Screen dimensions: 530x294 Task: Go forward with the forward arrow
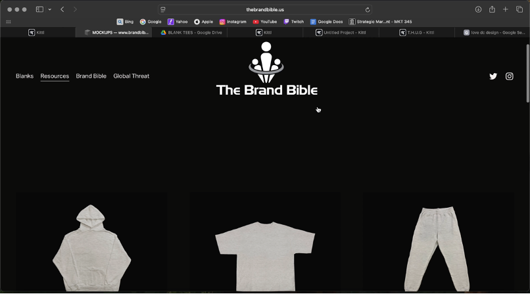[75, 9]
